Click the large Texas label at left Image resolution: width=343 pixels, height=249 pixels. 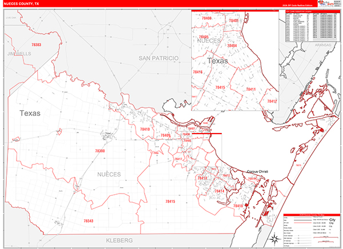[x=30, y=113]
